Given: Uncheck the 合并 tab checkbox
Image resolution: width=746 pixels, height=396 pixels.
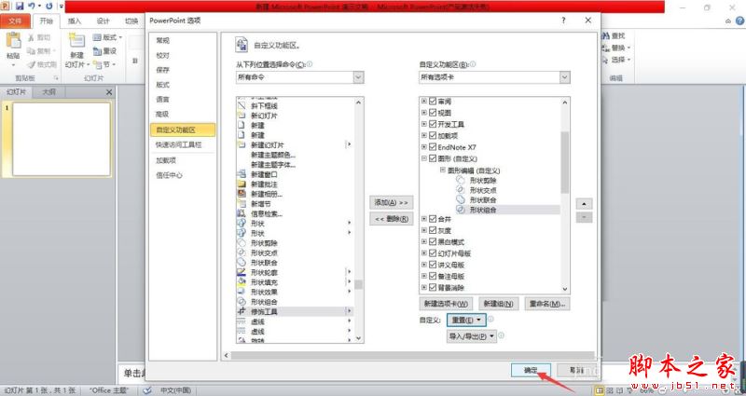Looking at the screenshot, I should pos(433,219).
